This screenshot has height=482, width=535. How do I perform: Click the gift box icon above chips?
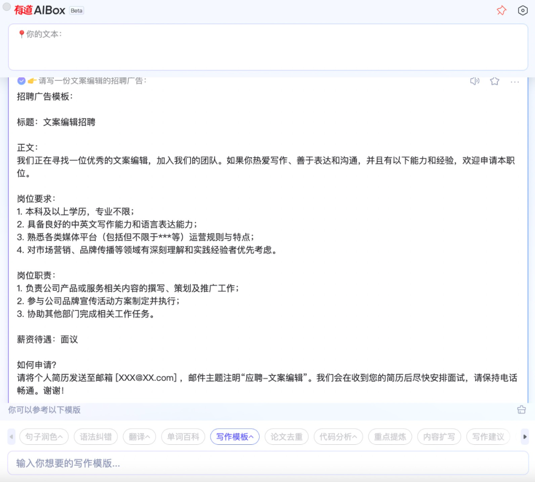pyautogui.click(x=521, y=409)
